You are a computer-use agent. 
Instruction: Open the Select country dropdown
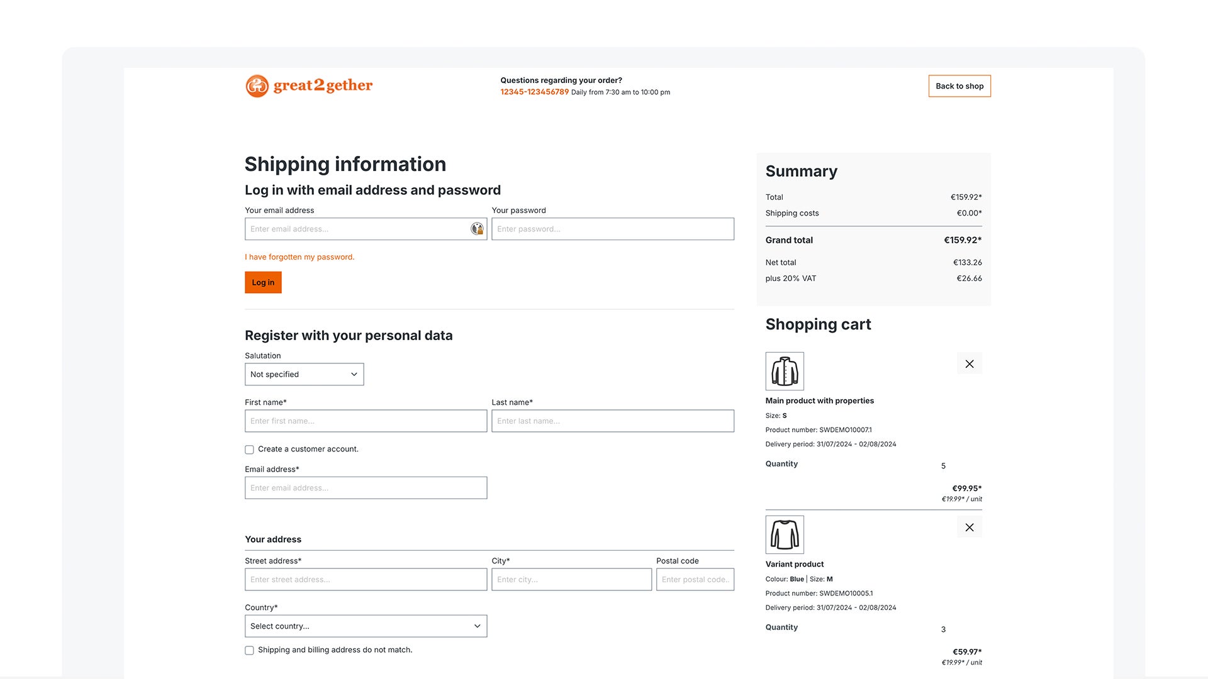366,626
